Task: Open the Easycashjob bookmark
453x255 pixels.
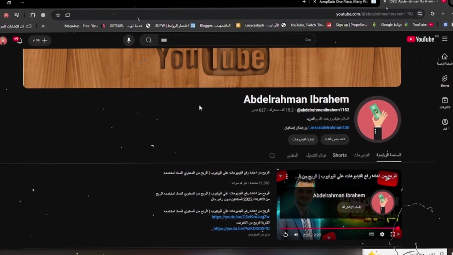Action: (x=265, y=25)
